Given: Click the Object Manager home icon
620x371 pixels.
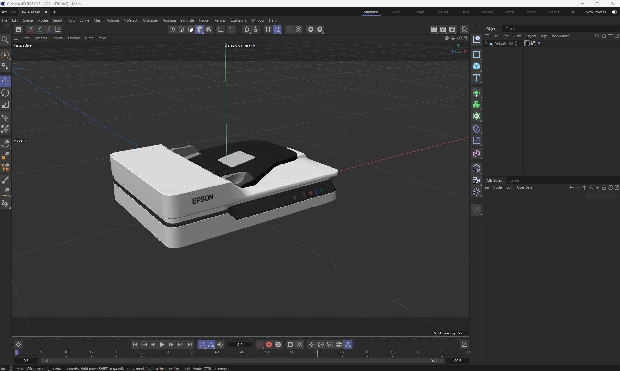Looking at the screenshot, I should click(x=604, y=36).
